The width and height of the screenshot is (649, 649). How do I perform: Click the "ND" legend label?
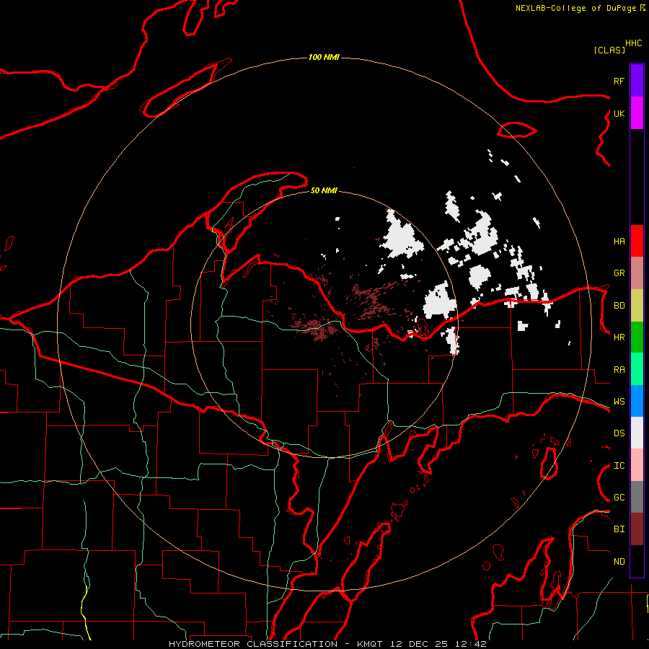619,562
